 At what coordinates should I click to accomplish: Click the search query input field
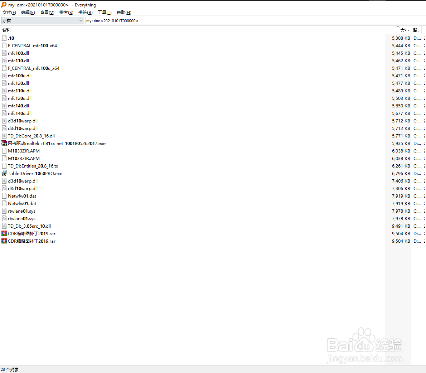255,21
